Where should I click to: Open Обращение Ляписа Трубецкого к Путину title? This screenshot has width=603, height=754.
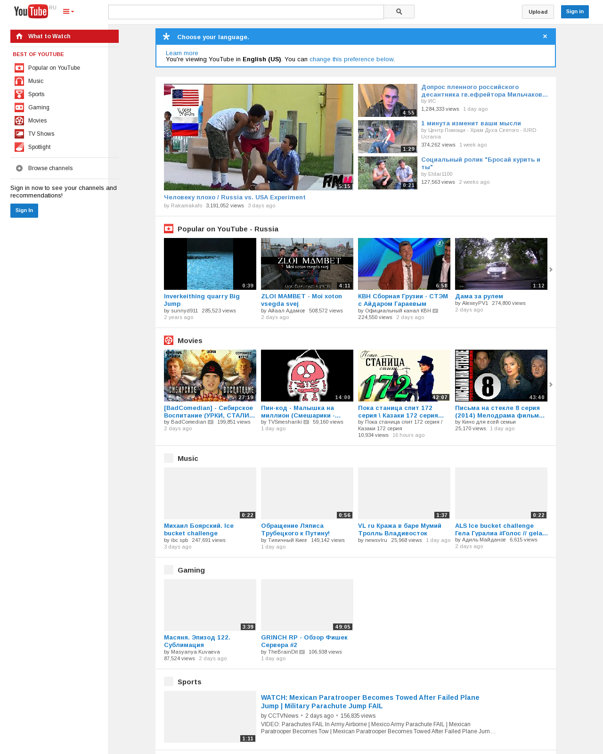coord(295,530)
